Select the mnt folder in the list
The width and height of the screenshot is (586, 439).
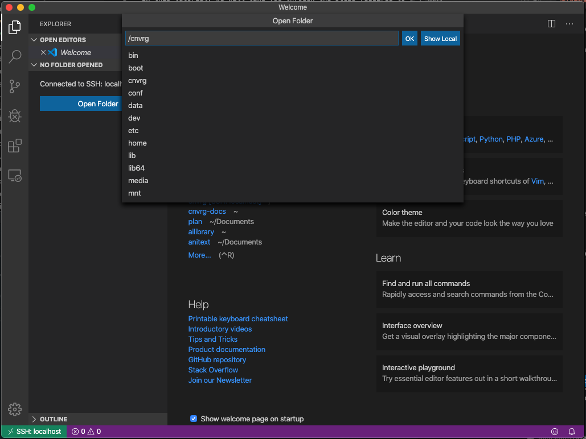click(x=293, y=193)
